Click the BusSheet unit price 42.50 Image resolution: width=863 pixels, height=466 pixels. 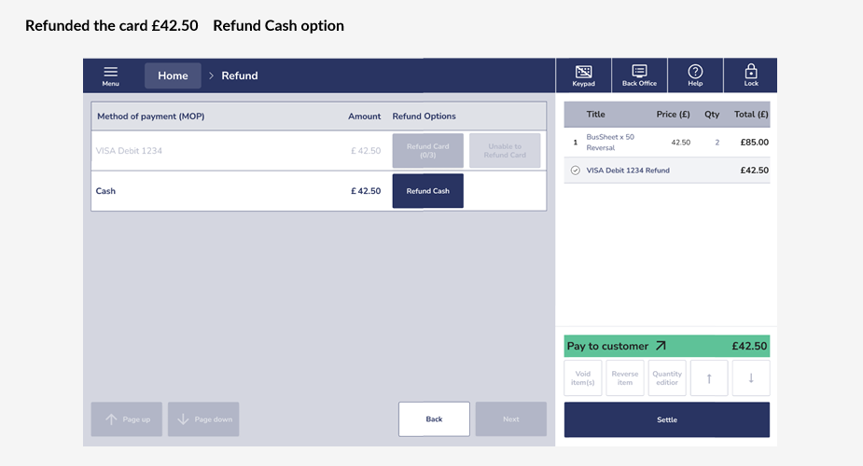tap(680, 143)
